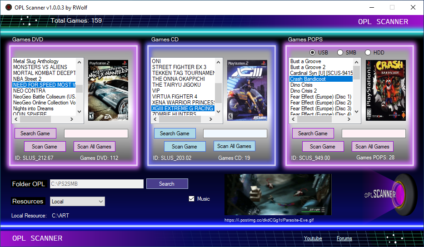This screenshot has height=247, width=424.
Task: Select Cardinal Syn [U] in POPS list
Action: [x=321, y=73]
